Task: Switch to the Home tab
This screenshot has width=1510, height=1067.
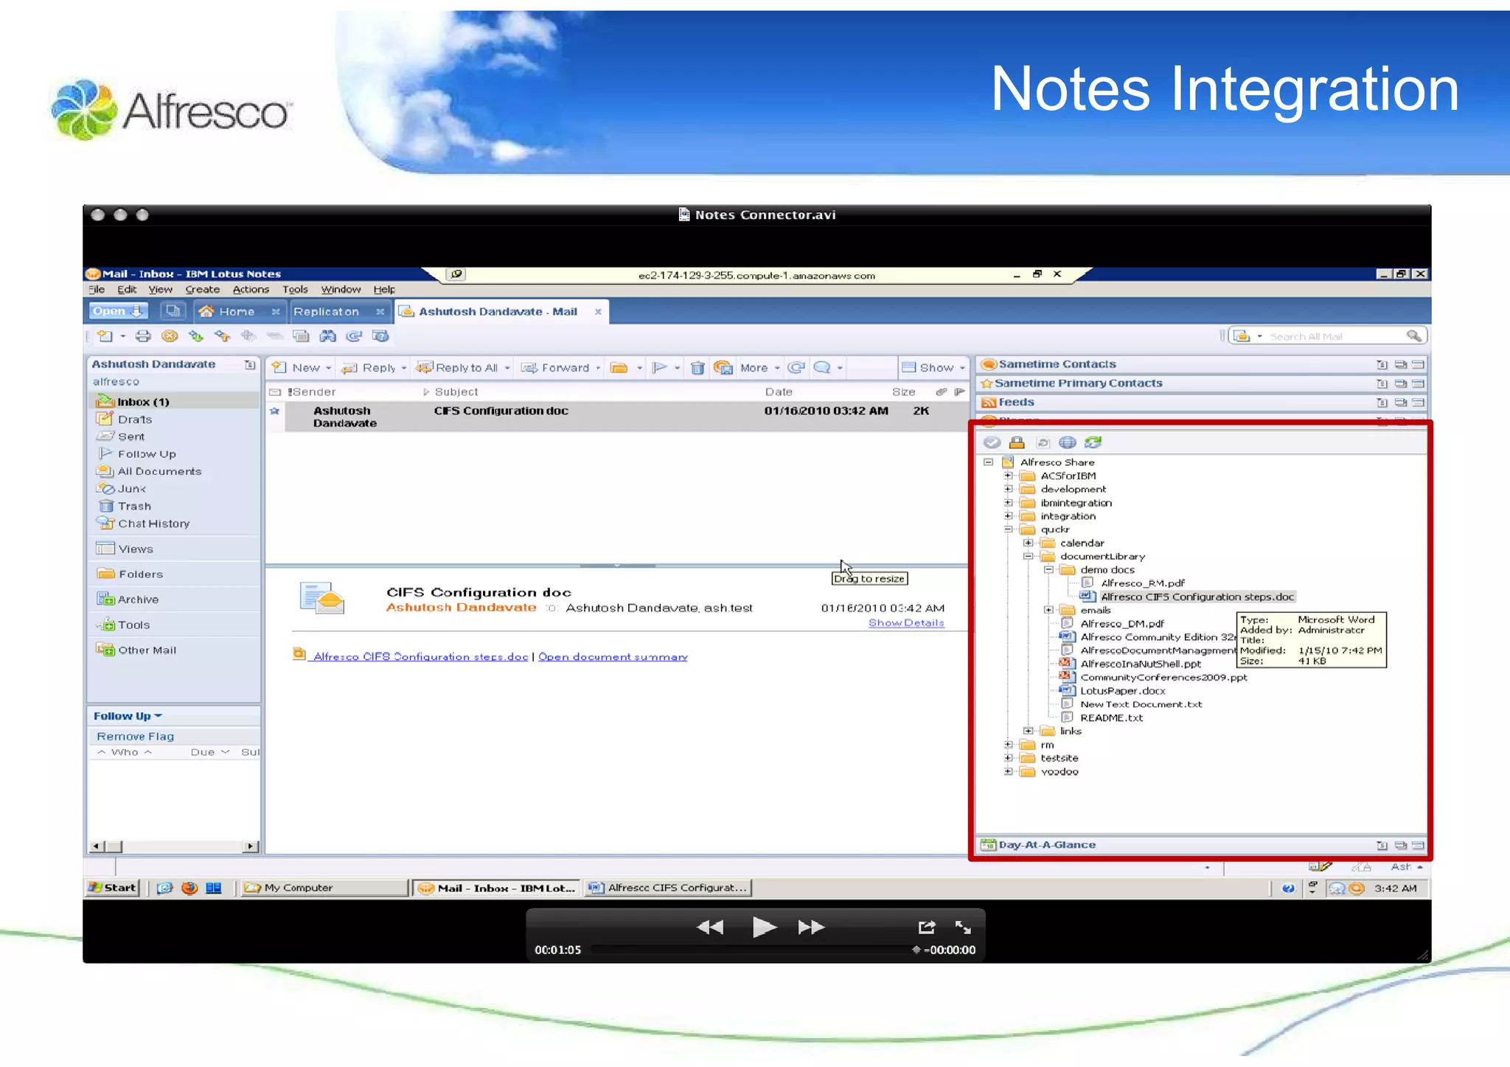Action: click(x=237, y=312)
